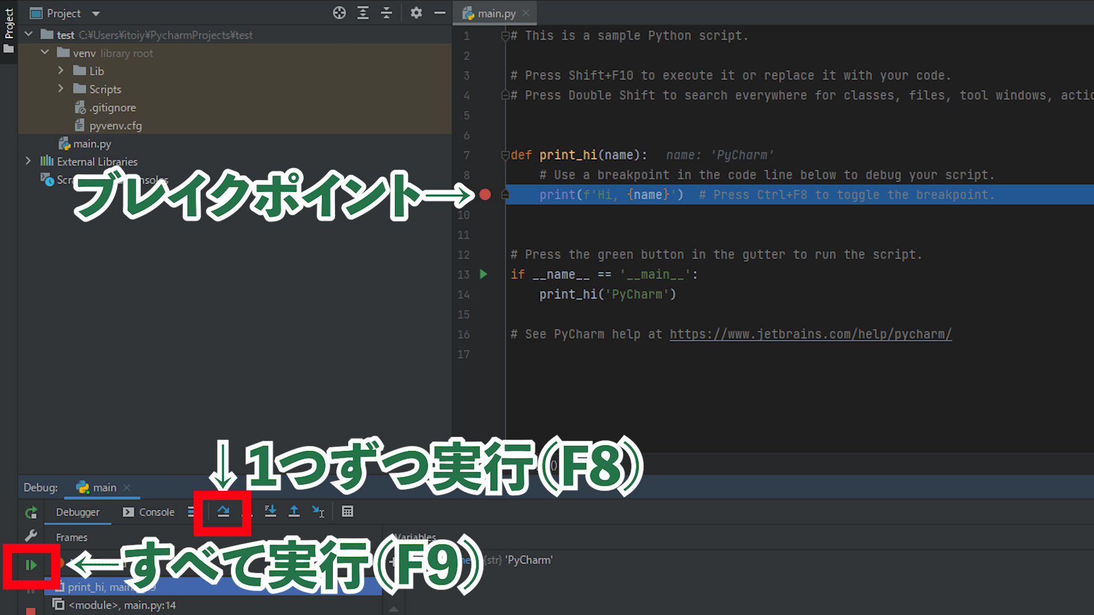Close the main.py editor tab
1094x615 pixels.
pyautogui.click(x=526, y=13)
